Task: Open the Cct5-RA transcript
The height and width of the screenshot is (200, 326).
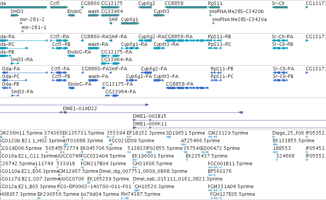Action: tap(59, 41)
